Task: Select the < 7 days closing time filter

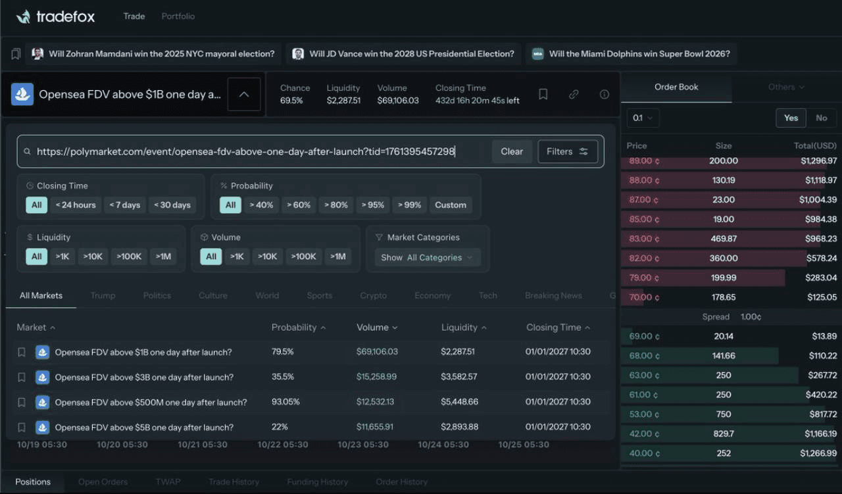Action: click(x=124, y=205)
